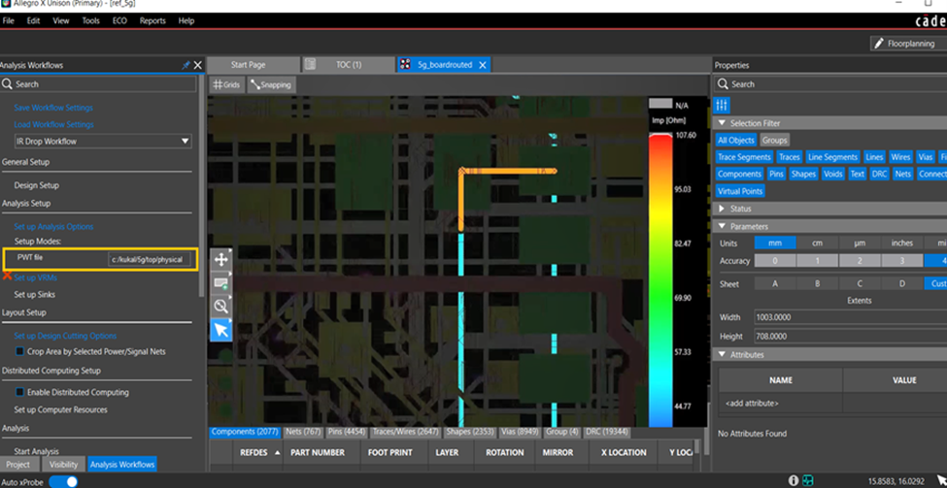Switch to the Project tab
The height and width of the screenshot is (488, 947).
tap(18, 465)
